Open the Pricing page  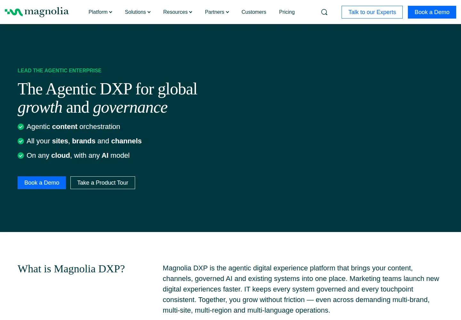click(287, 12)
